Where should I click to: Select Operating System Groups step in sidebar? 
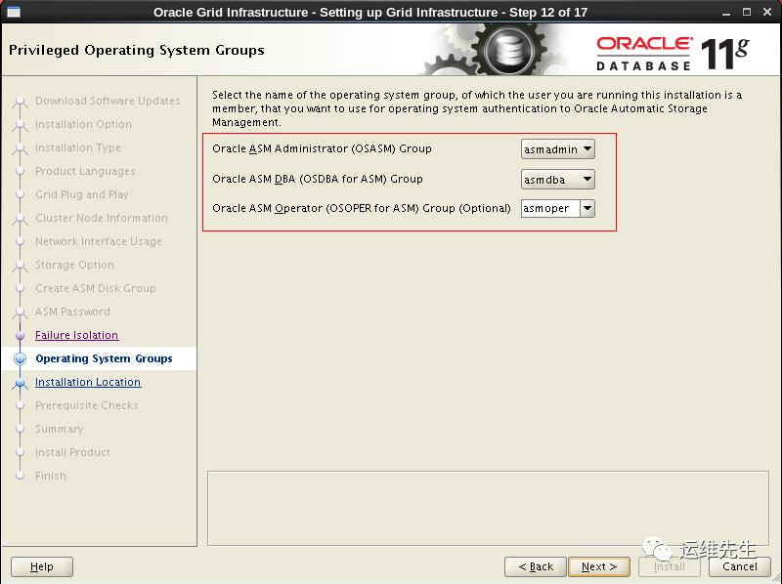[104, 358]
